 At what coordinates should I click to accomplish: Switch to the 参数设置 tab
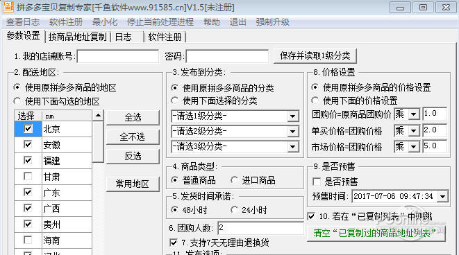coord(23,36)
